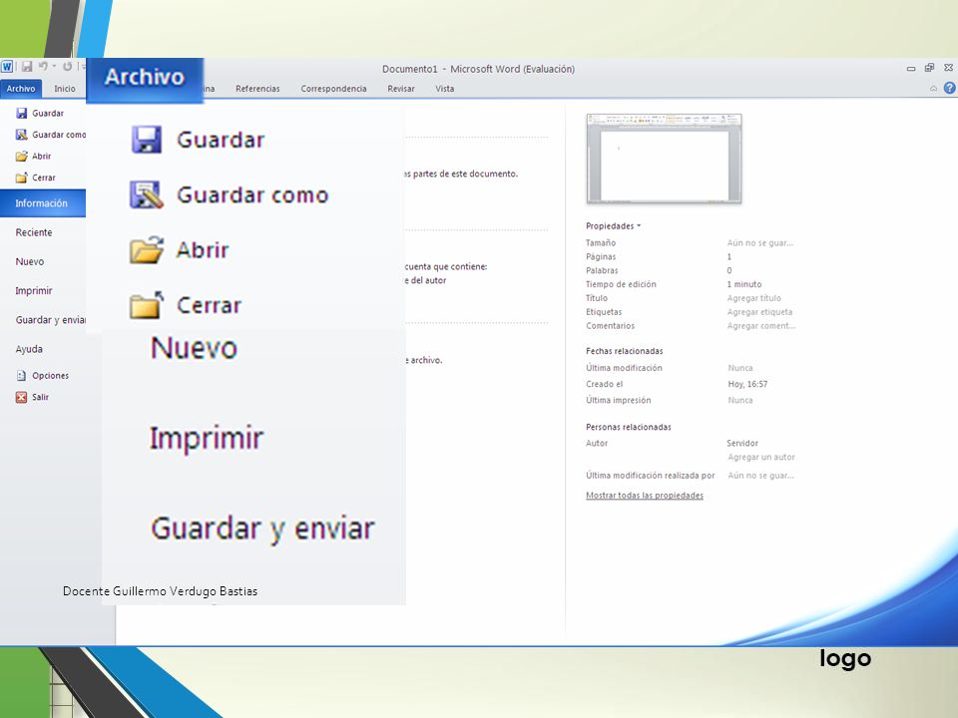Select Imprimir in the narrow left sidebar
The image size is (958, 718).
pos(34,290)
